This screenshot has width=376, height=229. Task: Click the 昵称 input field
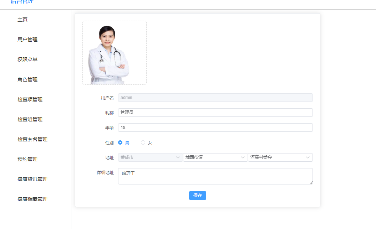[x=215, y=113]
